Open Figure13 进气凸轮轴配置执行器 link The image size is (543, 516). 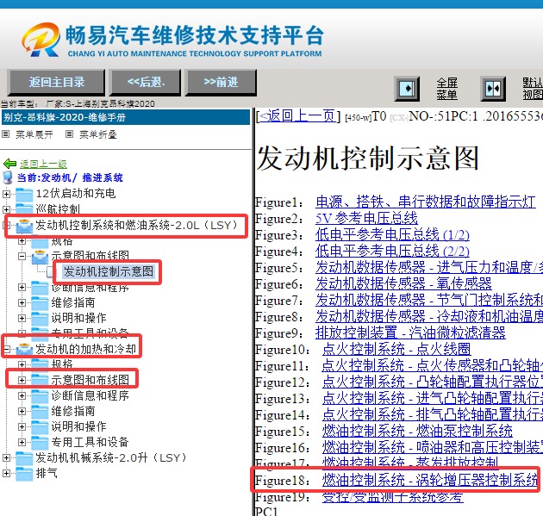[433, 398]
